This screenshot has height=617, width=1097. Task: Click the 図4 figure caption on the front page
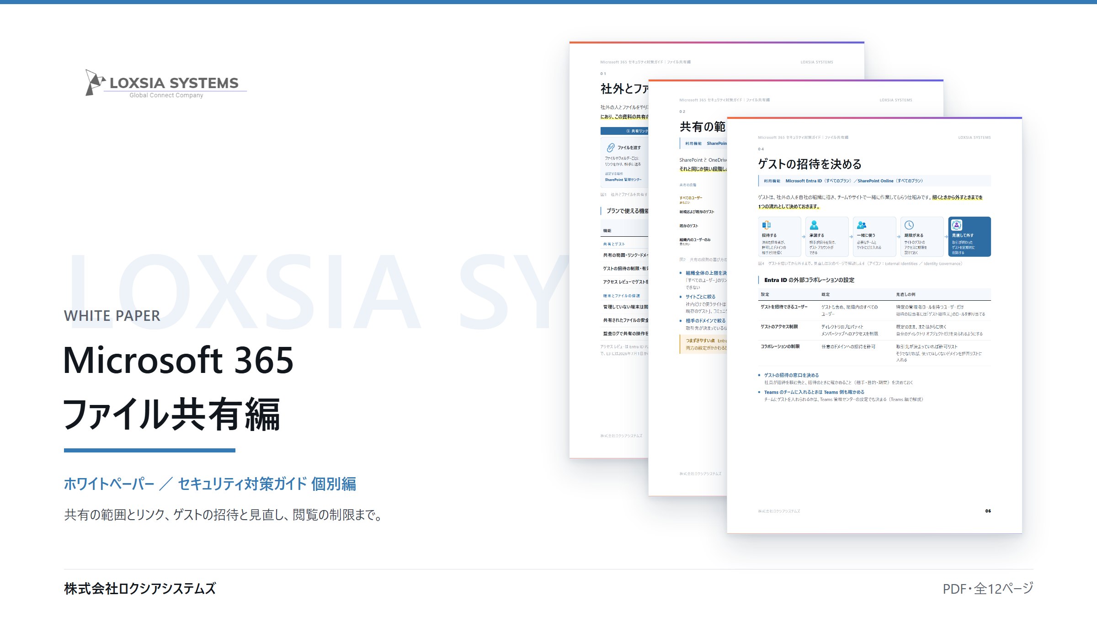coord(860,264)
